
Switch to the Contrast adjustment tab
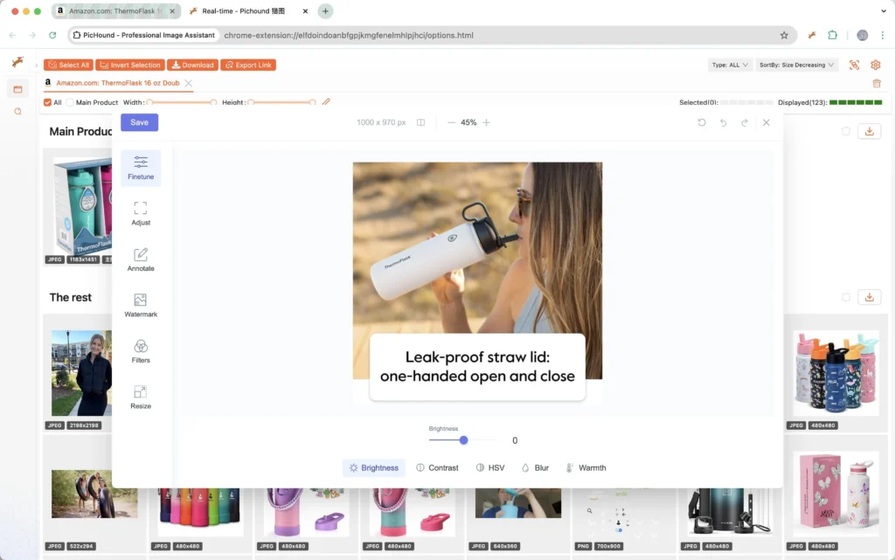pyautogui.click(x=438, y=467)
